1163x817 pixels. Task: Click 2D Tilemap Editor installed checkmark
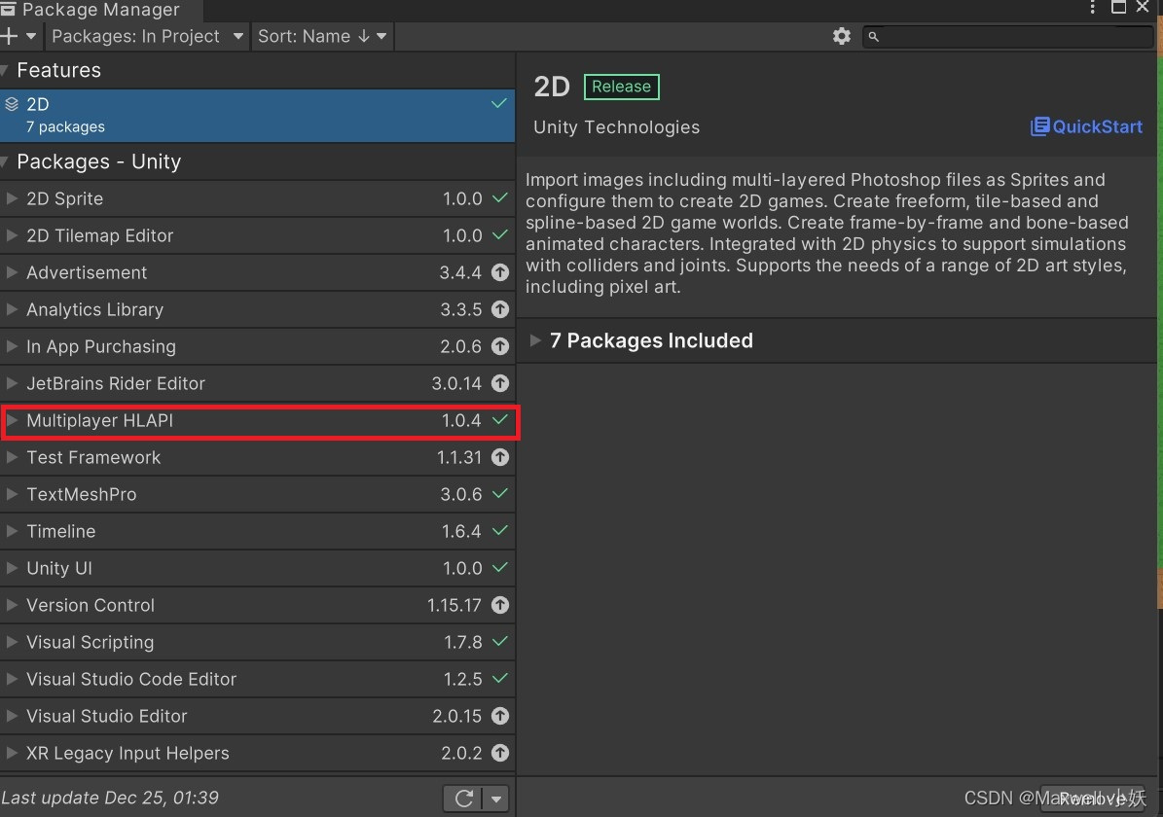500,235
